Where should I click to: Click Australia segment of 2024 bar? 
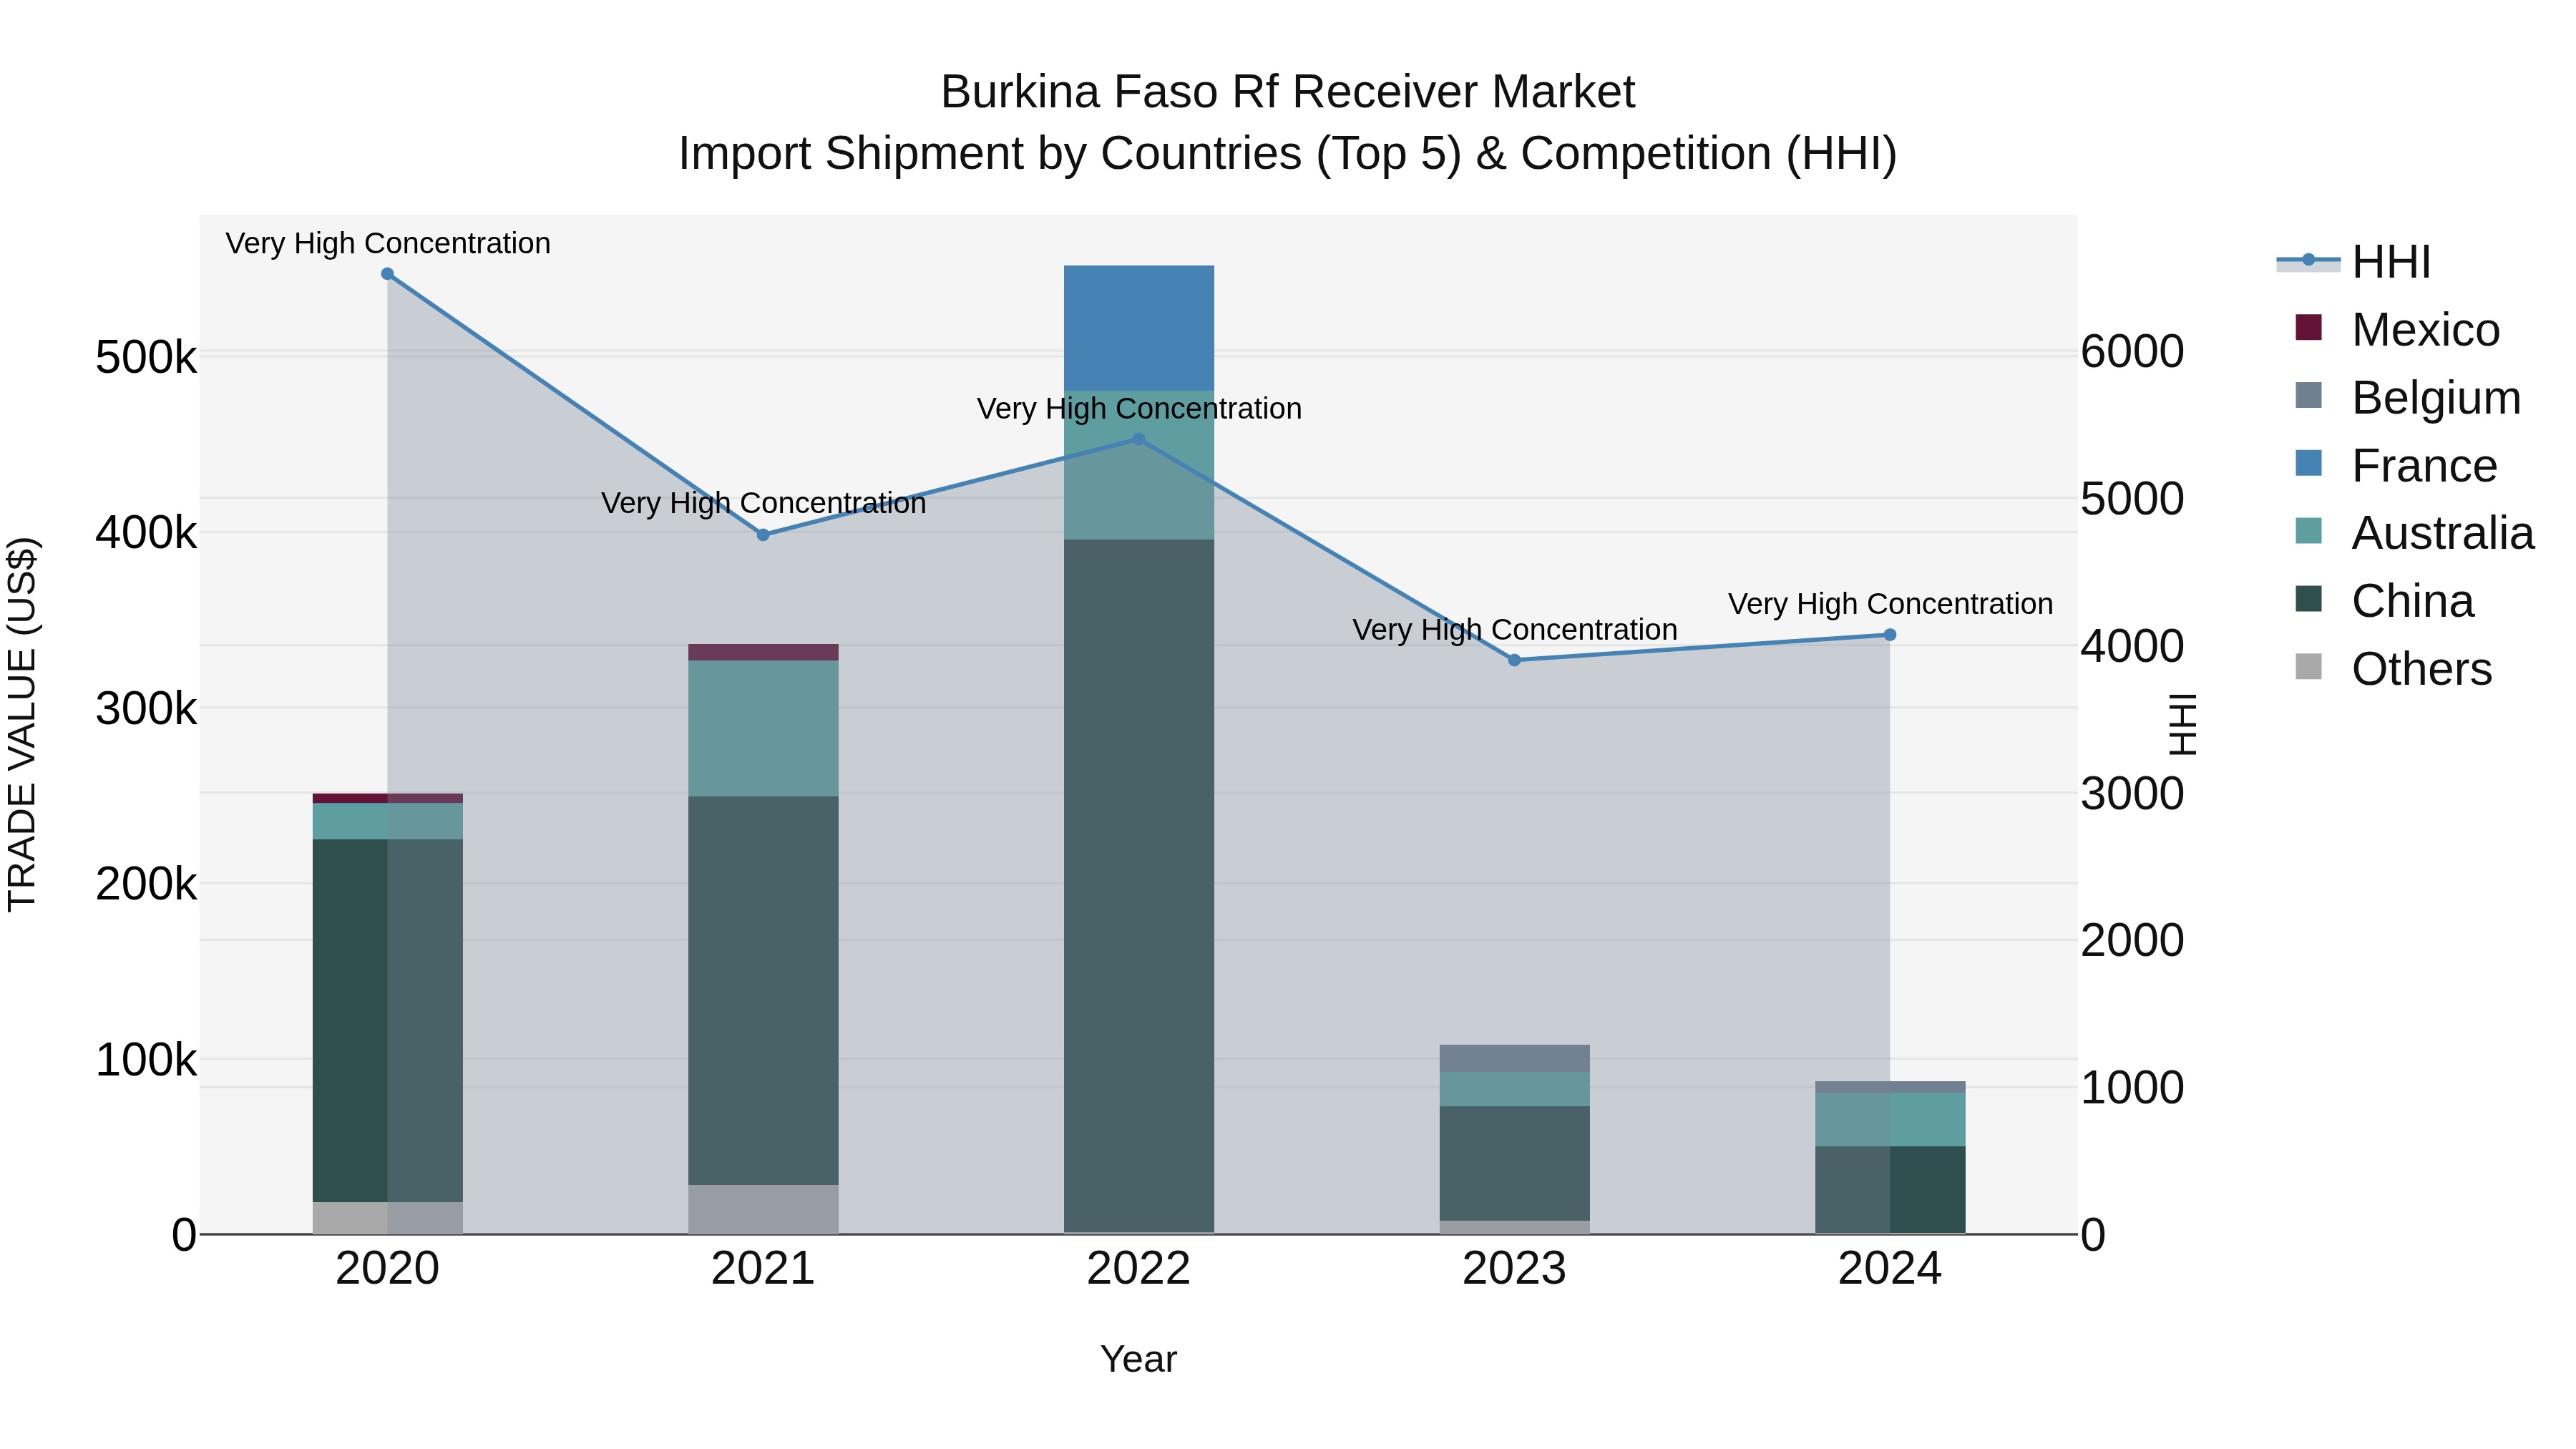[1890, 1120]
